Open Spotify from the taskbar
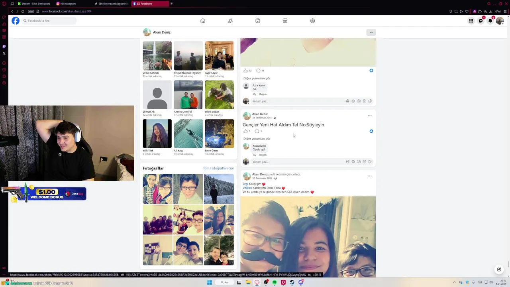 point(275,282)
